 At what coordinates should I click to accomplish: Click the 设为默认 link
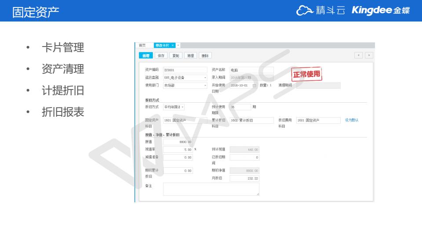point(351,120)
